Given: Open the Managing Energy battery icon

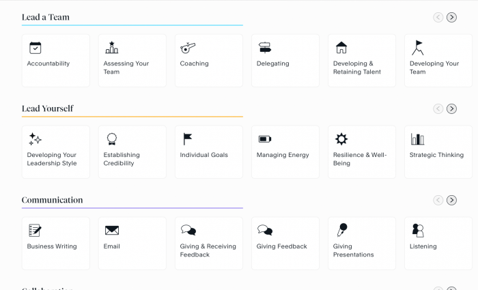Looking at the screenshot, I should tap(265, 139).
